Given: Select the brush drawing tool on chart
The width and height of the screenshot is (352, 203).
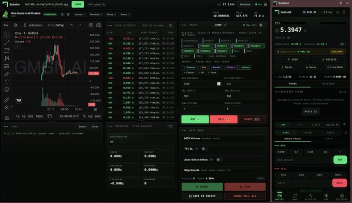Looking at the screenshot, I should point(7,74).
